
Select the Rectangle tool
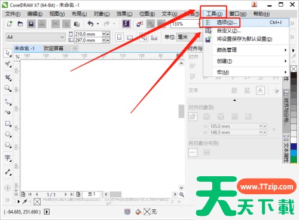[x=8, y=123]
